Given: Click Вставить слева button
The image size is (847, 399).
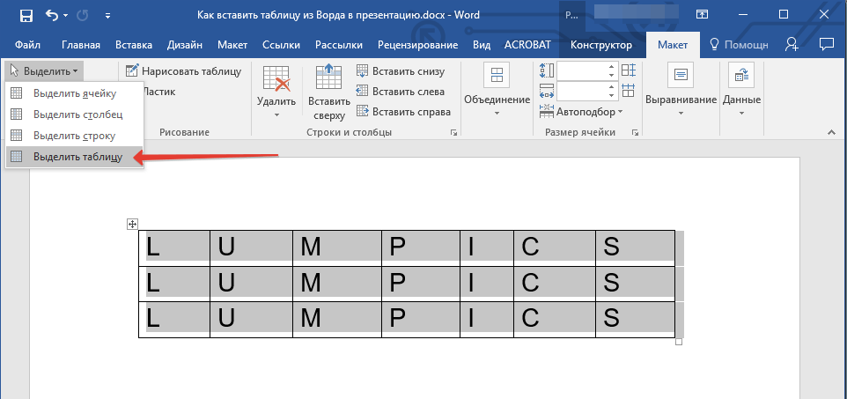Looking at the screenshot, I should click(401, 92).
